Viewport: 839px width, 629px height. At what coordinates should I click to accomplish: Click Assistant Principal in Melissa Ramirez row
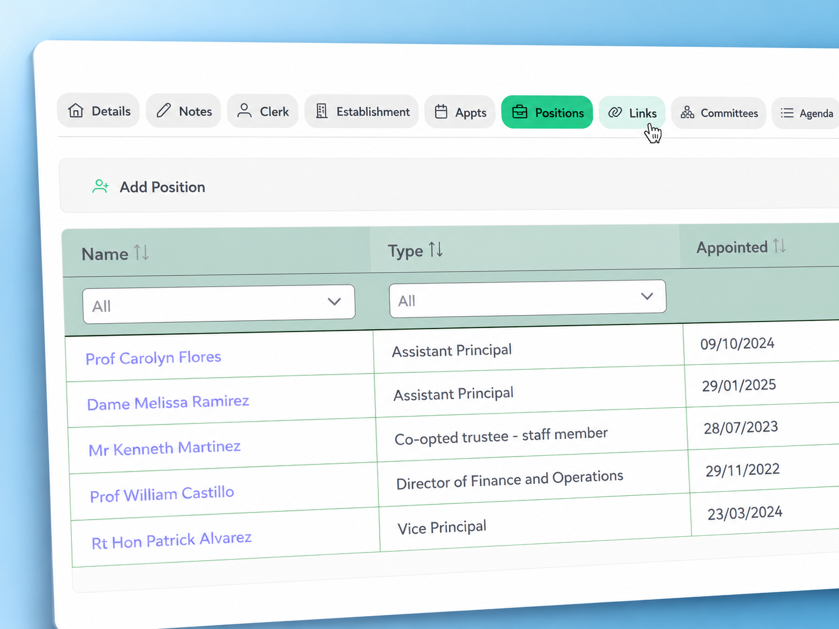454,394
